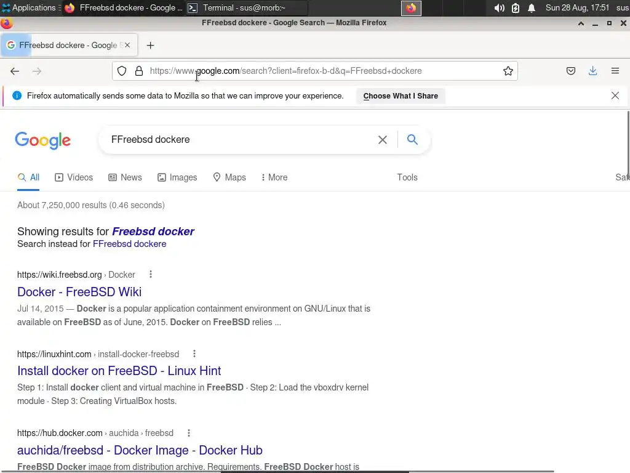Search instead for FFreebsd dockere
Image resolution: width=630 pixels, height=473 pixels.
[x=129, y=244]
